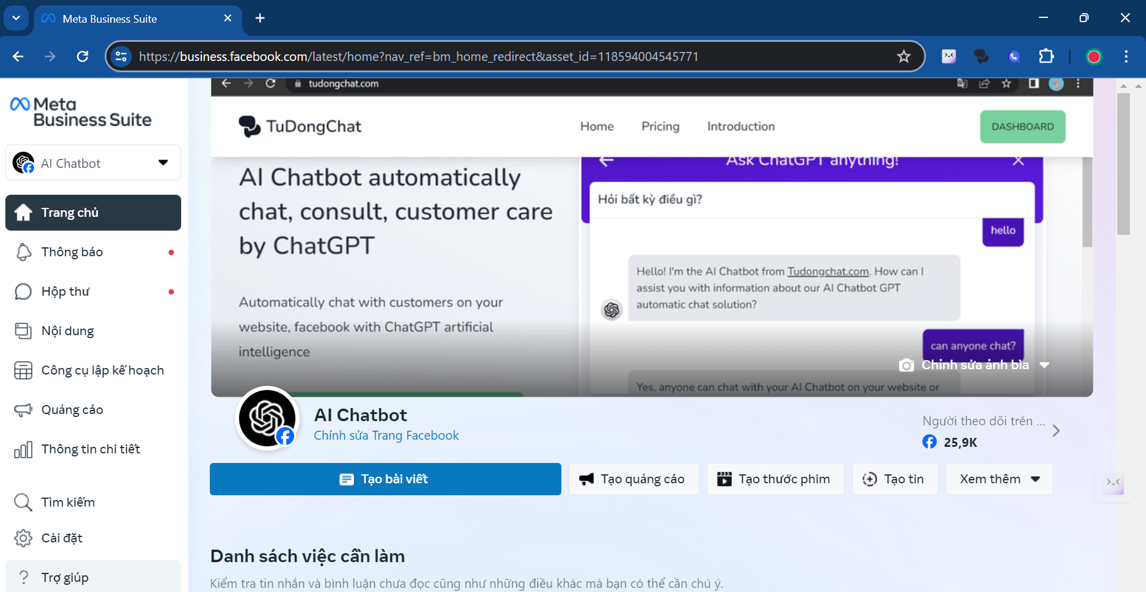Viewport: 1146px width, 592px height.
Task: Open Nội dung section
Action: [93, 331]
